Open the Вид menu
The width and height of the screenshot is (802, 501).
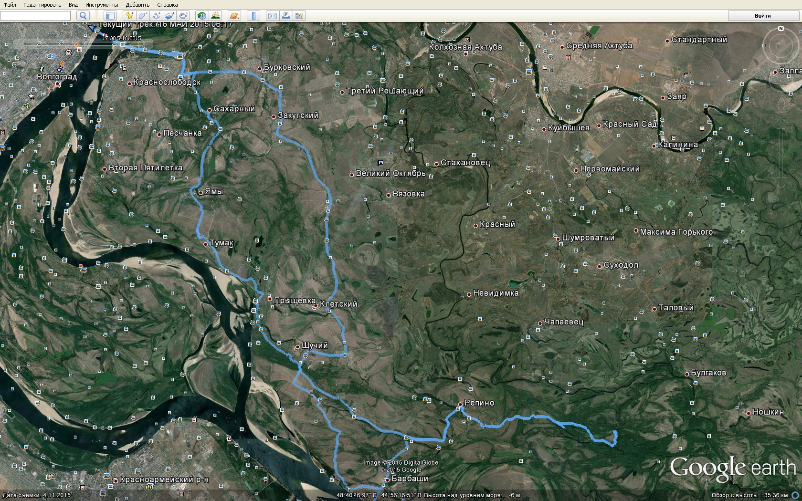73,5
